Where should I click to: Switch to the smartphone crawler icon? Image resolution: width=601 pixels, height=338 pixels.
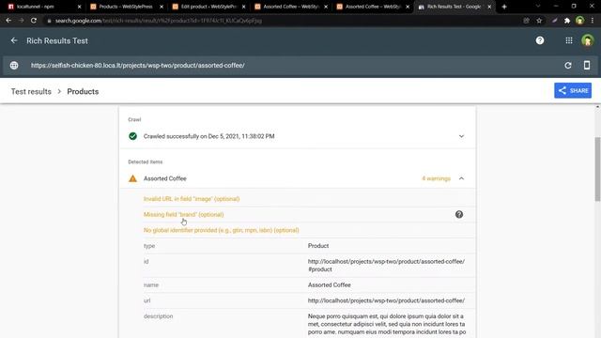click(587, 65)
